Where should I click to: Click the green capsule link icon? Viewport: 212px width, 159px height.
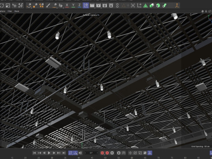(x=164, y=6)
